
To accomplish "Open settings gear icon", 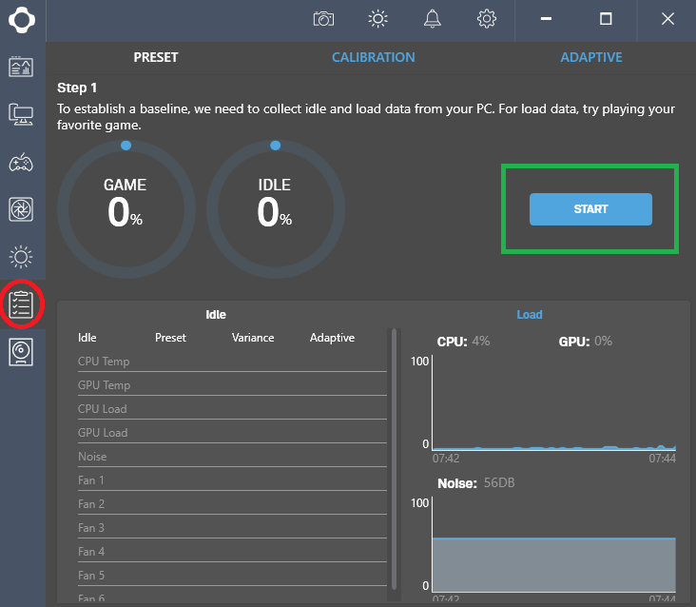I will 487,19.
